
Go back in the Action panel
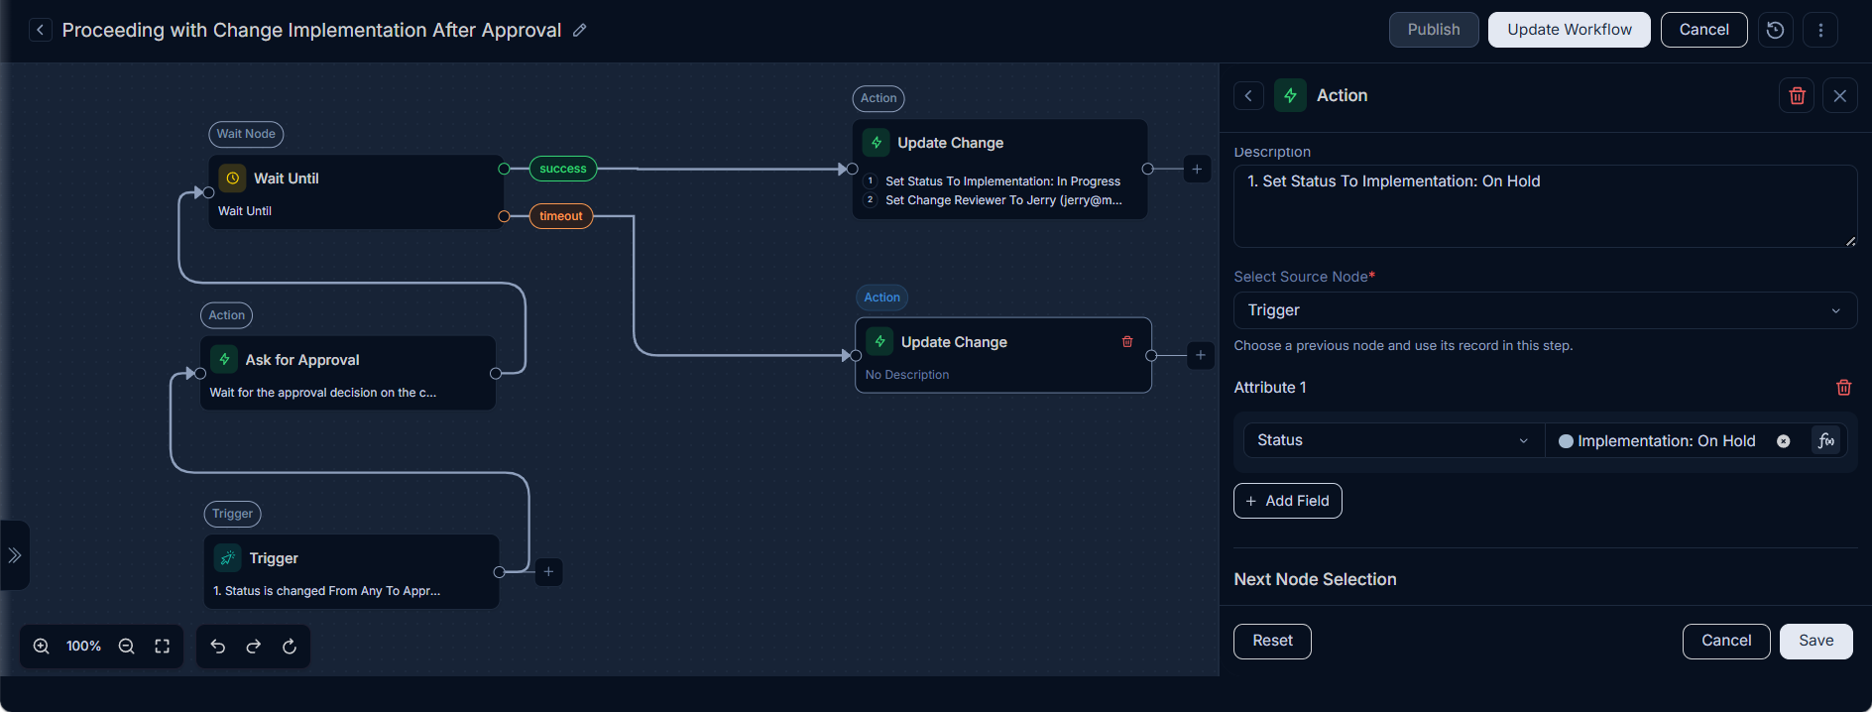[1248, 96]
